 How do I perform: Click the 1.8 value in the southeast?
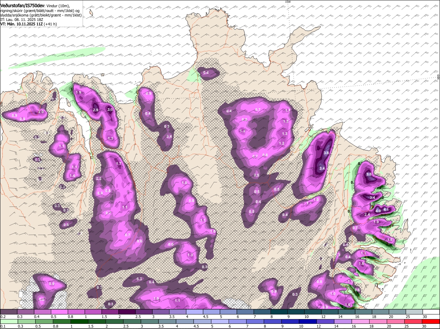(361, 264)
